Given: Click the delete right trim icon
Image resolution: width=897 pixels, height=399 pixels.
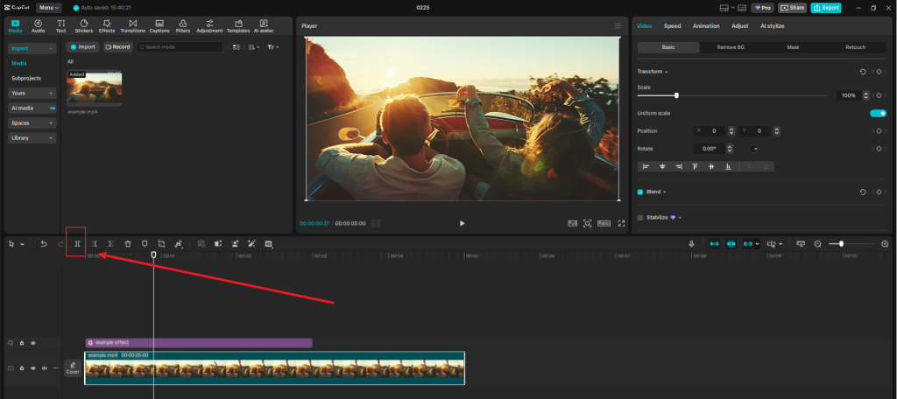Looking at the screenshot, I should coord(110,243).
